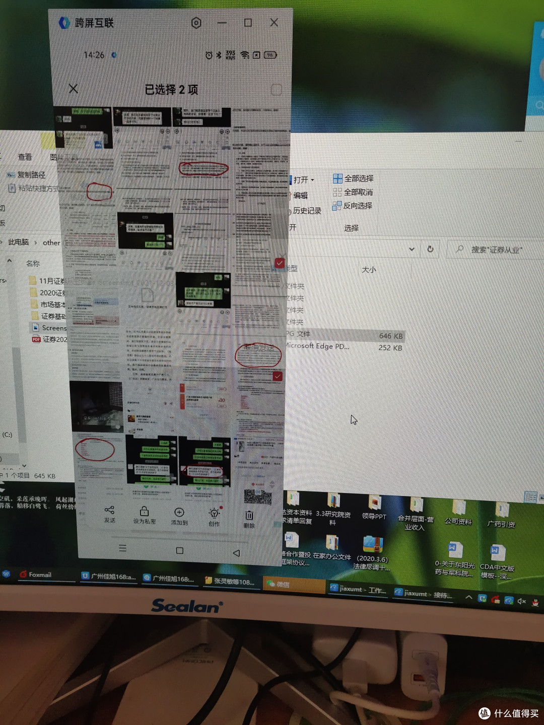This screenshot has width=544, height=725.
Task: Open the 跨屏互联 hexagon settings icon
Action: pos(196,23)
